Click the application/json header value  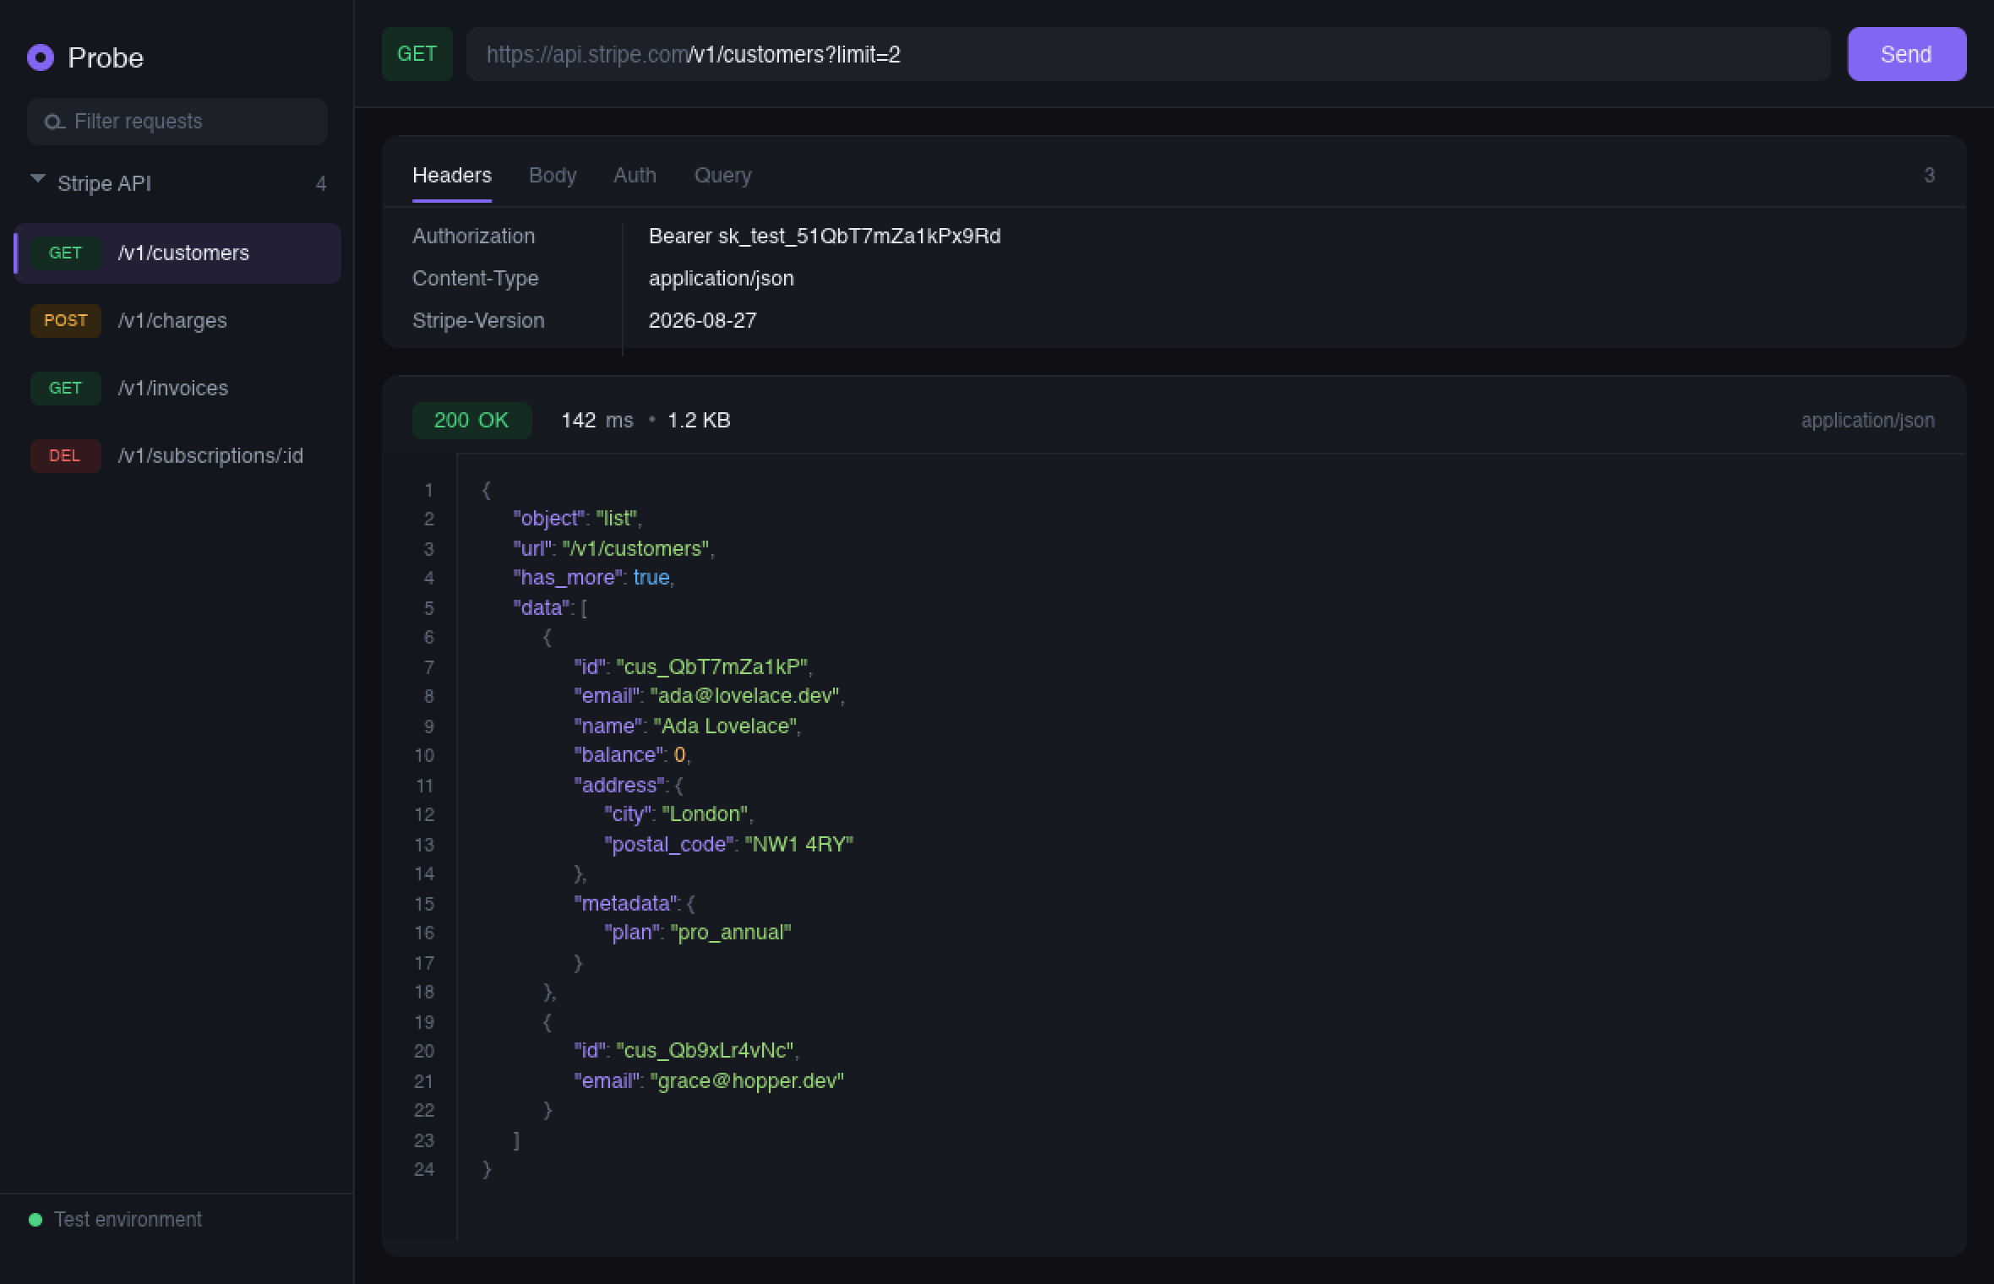coord(721,278)
